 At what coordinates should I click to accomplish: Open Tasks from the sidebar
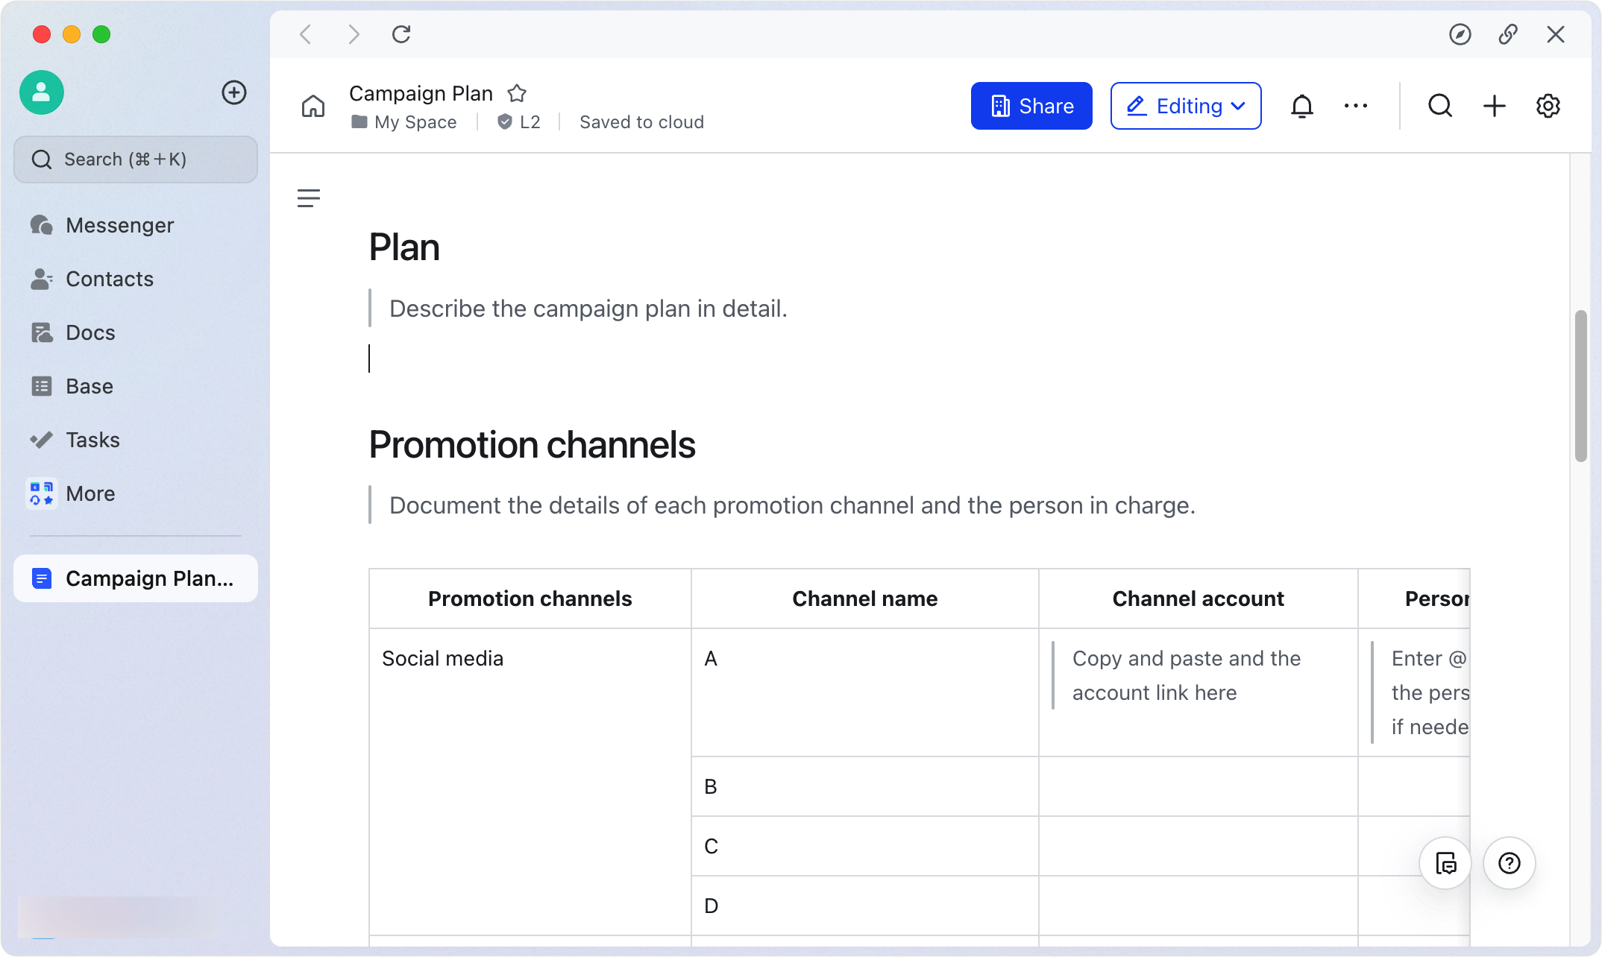[x=92, y=439]
